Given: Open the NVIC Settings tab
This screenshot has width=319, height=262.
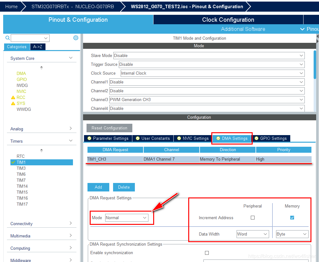Looking at the screenshot, I should [x=193, y=138].
